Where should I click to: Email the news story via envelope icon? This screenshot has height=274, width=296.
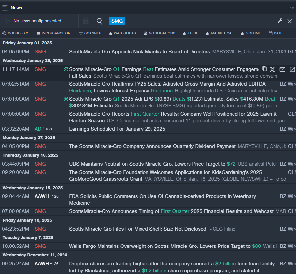[x=282, y=69]
